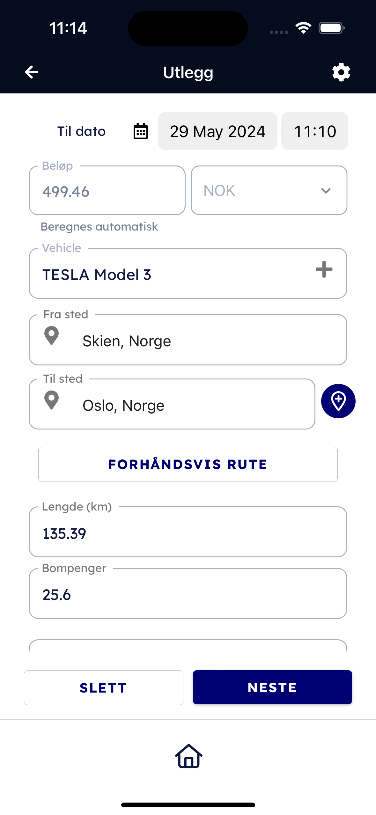Open the 29 May 2024 date picker
The height and width of the screenshot is (815, 376).
pyautogui.click(x=217, y=131)
